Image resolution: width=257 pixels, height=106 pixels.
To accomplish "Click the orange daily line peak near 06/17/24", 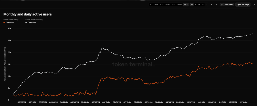I will tap(107, 77).
